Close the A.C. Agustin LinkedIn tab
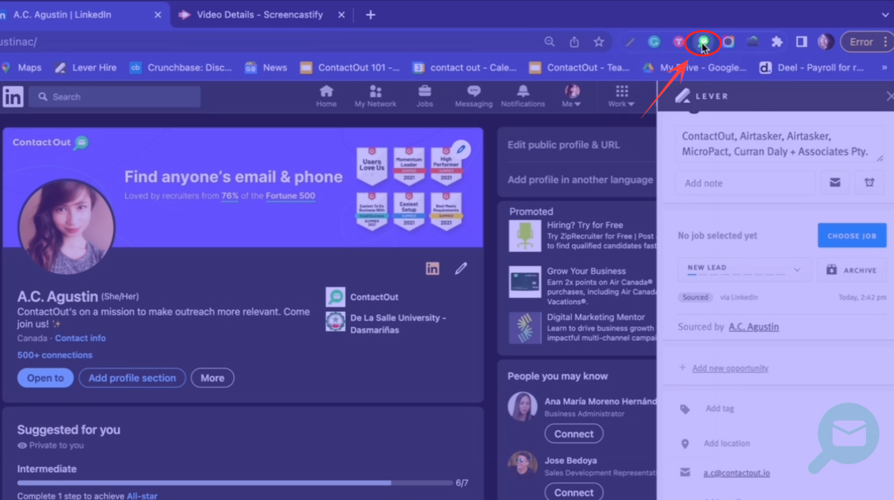This screenshot has width=894, height=500. pos(158,15)
